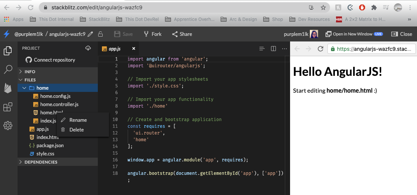The image size is (417, 195).
Task: Collapse the FILES section
Action: (x=58, y=80)
